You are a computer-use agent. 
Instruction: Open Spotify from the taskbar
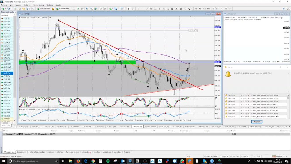coord(108,161)
